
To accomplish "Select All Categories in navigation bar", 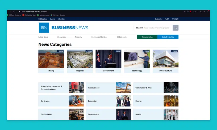I will (x=122, y=37).
